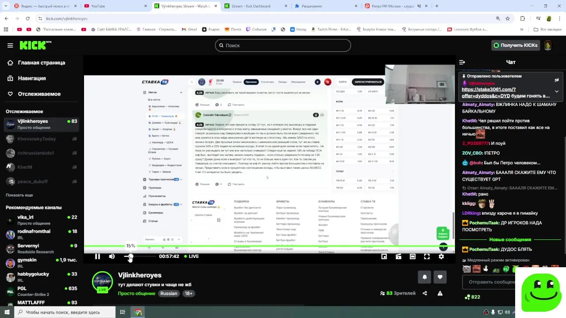The height and width of the screenshot is (318, 566).
Task: Click the Russian language tag
Action: click(168, 294)
